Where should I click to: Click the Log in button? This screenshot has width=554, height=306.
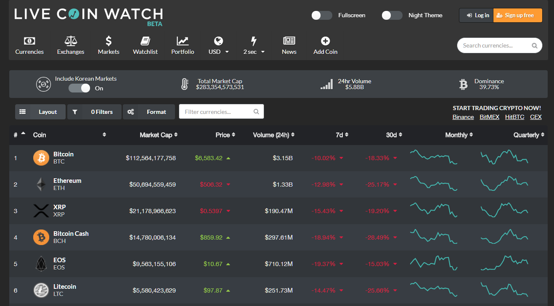click(476, 15)
